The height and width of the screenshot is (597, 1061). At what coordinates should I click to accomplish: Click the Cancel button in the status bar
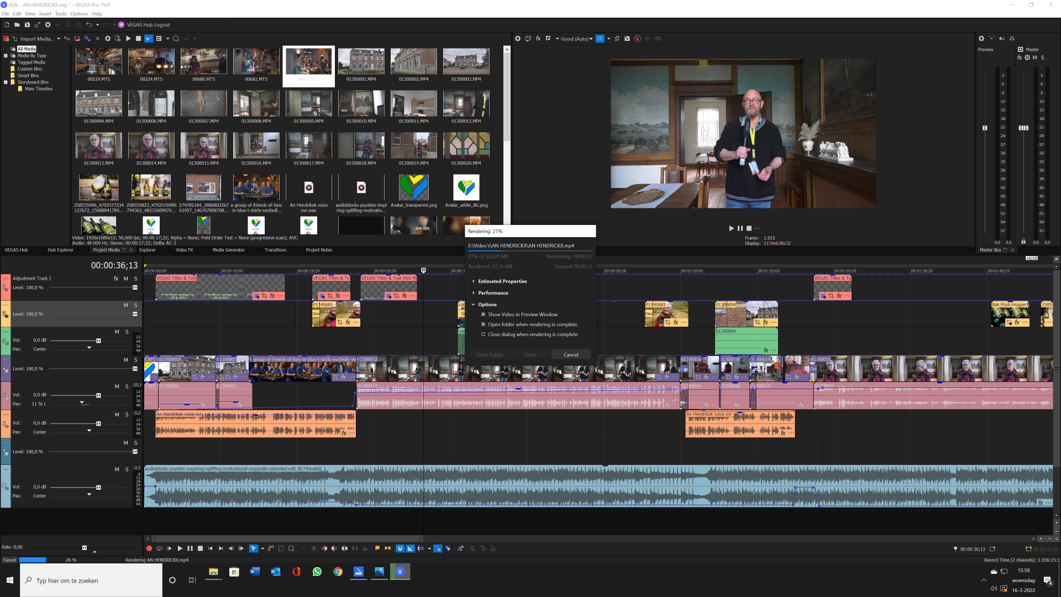click(x=9, y=560)
